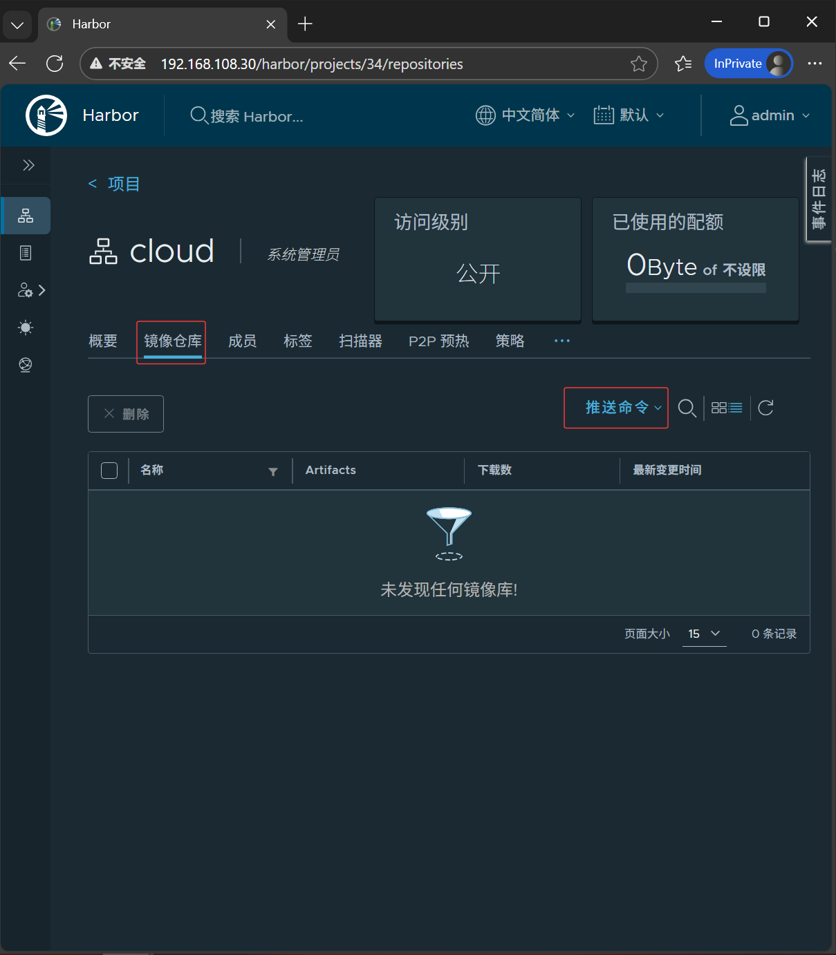Tick the select-all checkbox in table header
The image size is (836, 955).
click(109, 471)
